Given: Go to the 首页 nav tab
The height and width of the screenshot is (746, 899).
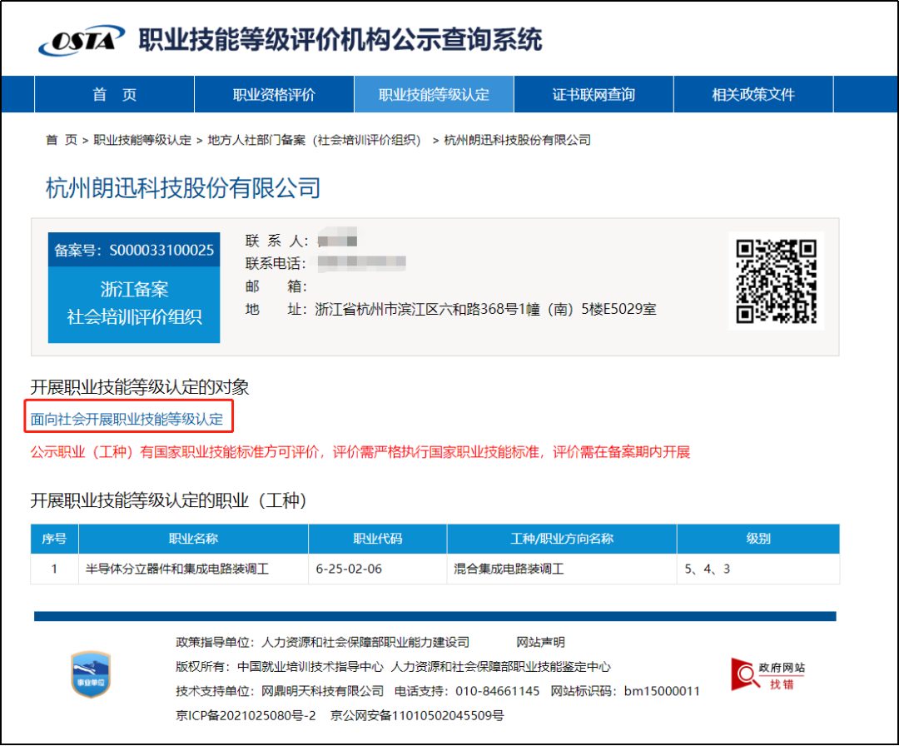Looking at the screenshot, I should click(115, 95).
